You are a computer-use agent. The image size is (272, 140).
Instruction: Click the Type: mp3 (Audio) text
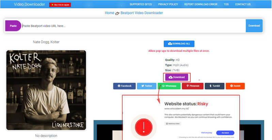177,65
